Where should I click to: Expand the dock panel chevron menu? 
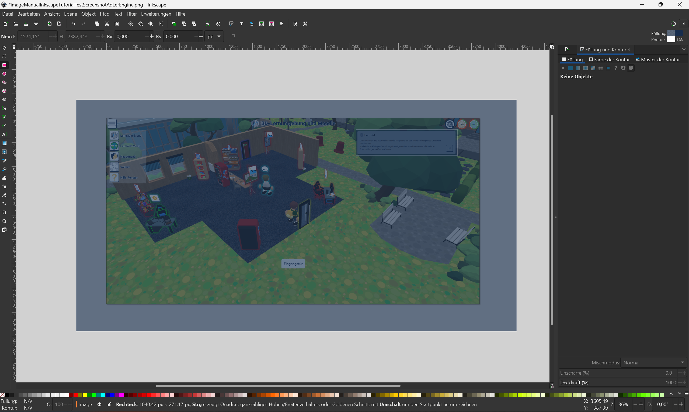pos(684,49)
